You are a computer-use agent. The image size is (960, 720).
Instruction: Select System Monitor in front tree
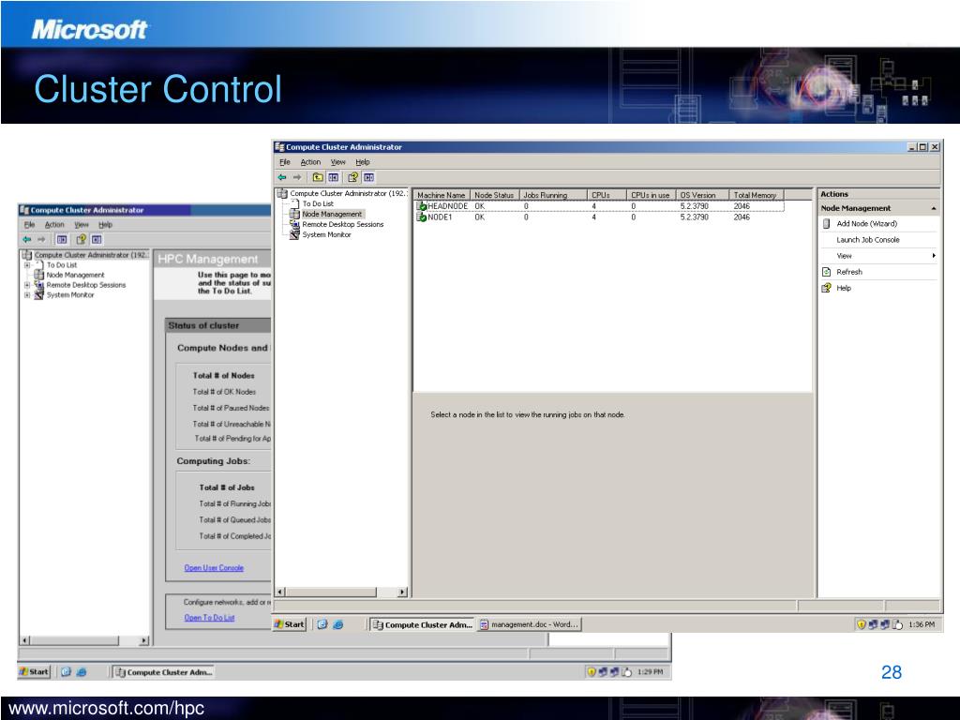click(326, 234)
